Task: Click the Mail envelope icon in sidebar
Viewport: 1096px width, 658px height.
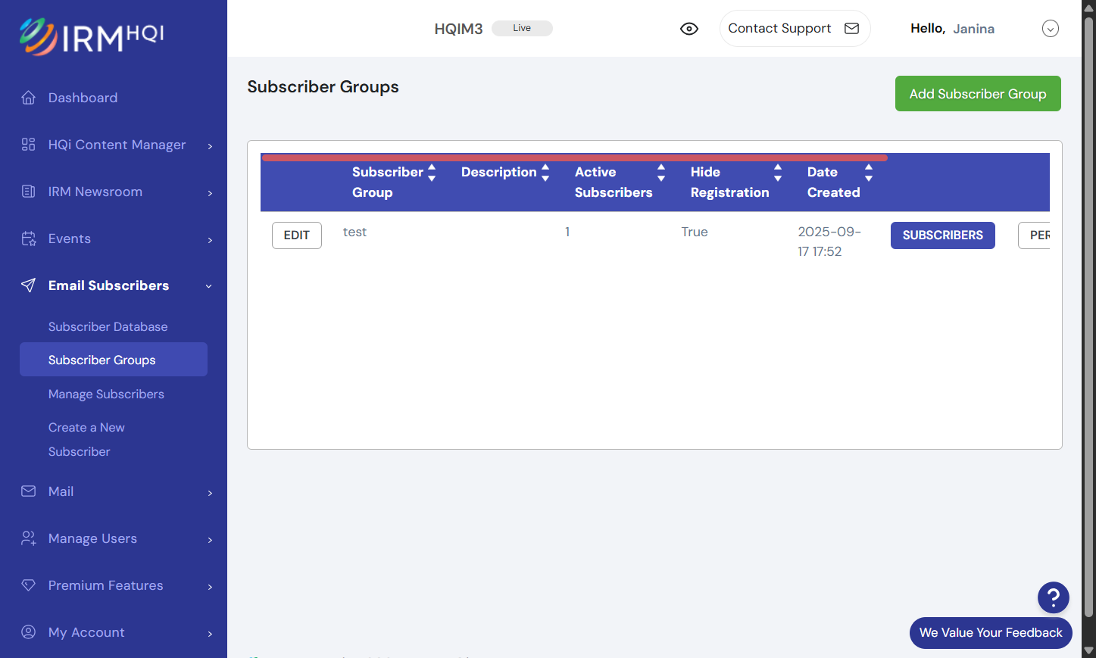Action: coord(29,491)
